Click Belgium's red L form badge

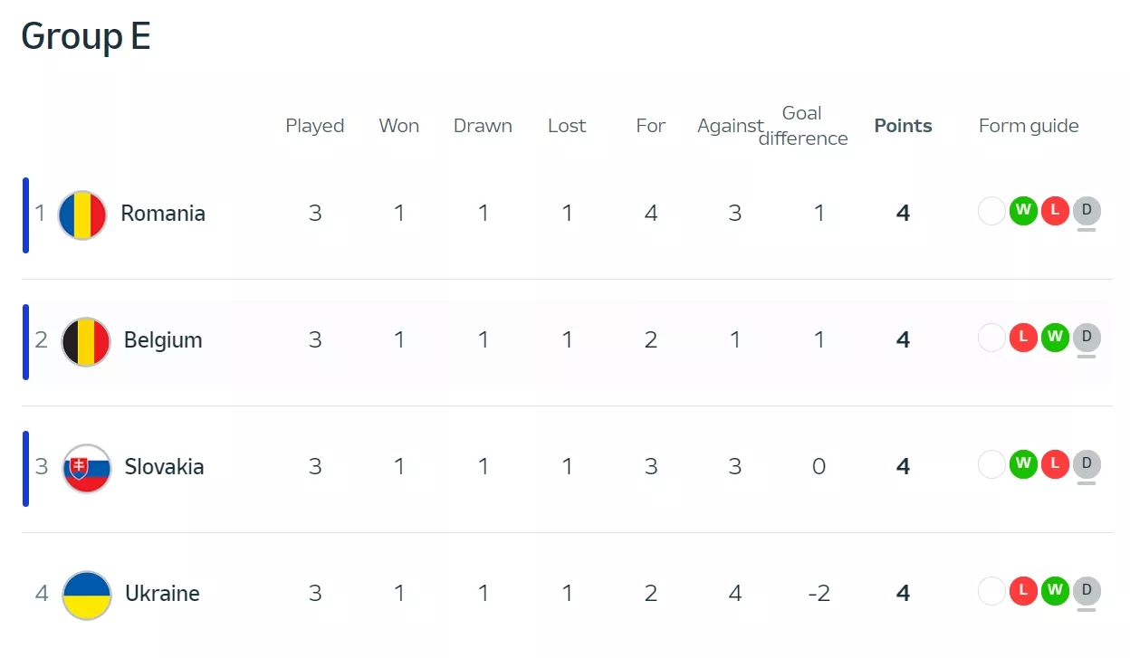pos(1023,339)
